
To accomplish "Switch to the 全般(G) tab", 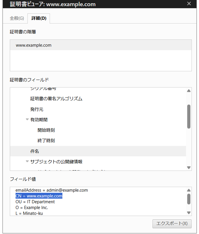I will 17,18.
